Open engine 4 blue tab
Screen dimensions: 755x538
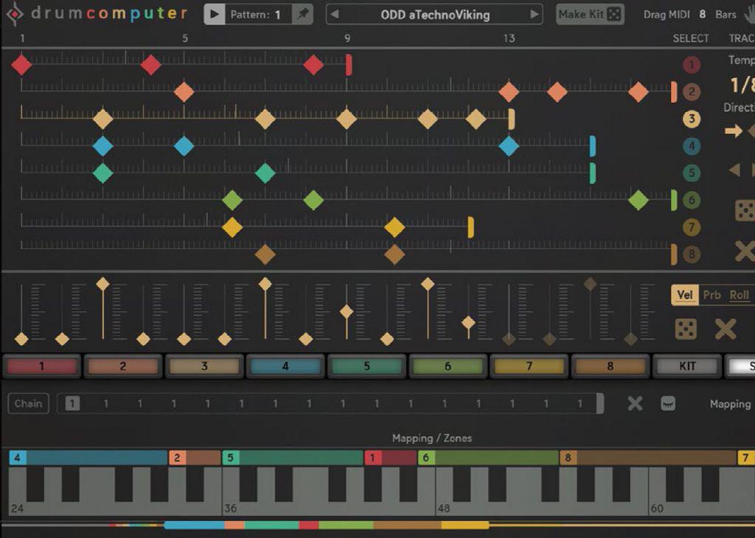pyautogui.click(x=285, y=366)
